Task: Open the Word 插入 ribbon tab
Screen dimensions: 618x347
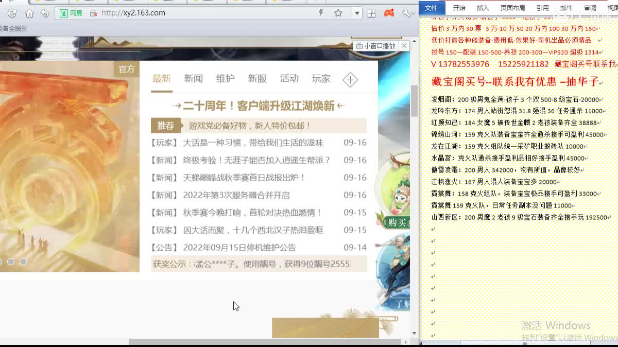Action: pos(483,8)
